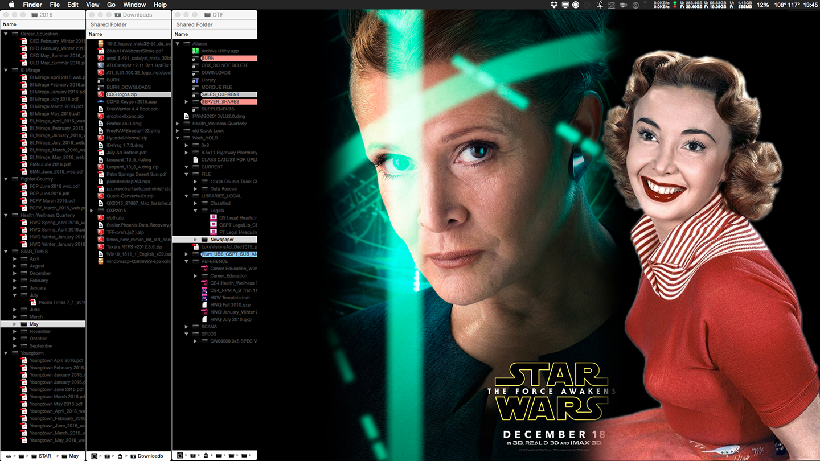The height and width of the screenshot is (461, 820).
Task: Select the Tuxera NTFS zip icon
Action: 101,246
